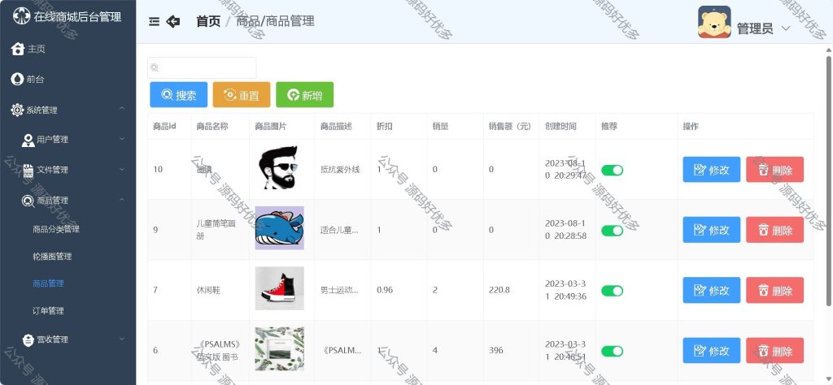Click 删除 for product id 10
The height and width of the screenshot is (385, 833).
(774, 170)
